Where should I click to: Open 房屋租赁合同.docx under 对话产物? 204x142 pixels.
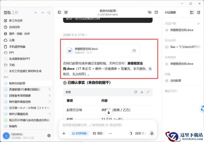point(179,30)
